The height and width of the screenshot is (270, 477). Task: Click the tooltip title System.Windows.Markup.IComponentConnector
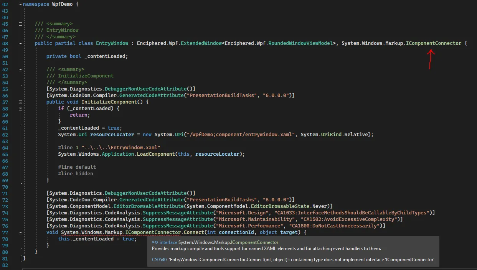tap(228, 242)
